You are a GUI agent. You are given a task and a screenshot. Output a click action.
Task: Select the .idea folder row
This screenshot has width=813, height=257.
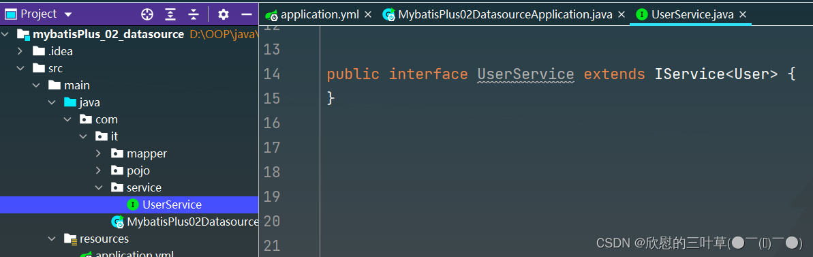(x=129, y=51)
